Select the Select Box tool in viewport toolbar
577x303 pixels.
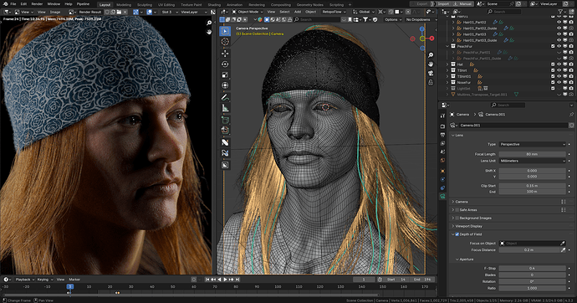(225, 31)
